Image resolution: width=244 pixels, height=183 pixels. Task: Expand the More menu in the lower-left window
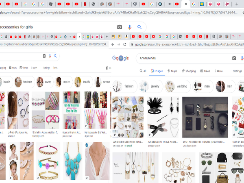(x=34, y=68)
